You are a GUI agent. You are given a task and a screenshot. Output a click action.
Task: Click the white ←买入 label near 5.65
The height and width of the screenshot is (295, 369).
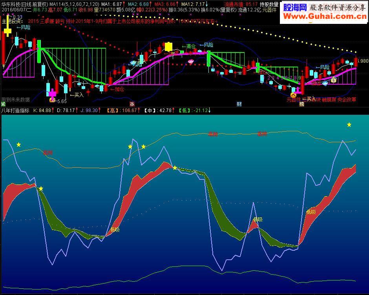point(77,95)
